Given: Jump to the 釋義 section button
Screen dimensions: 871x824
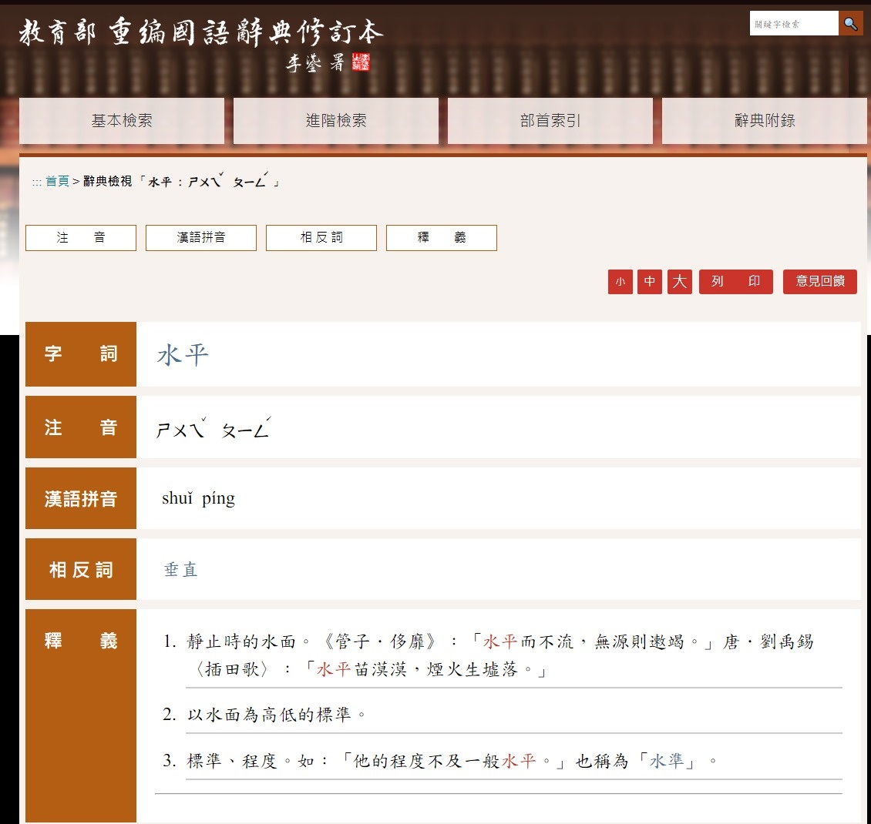Looking at the screenshot, I should [442, 237].
